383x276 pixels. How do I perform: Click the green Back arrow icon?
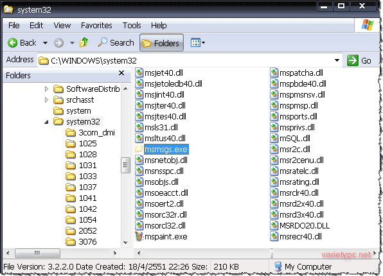point(12,43)
